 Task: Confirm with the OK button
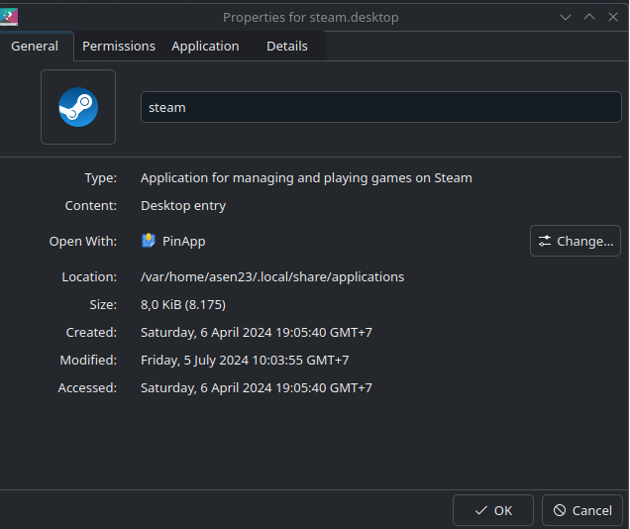pyautogui.click(x=493, y=510)
